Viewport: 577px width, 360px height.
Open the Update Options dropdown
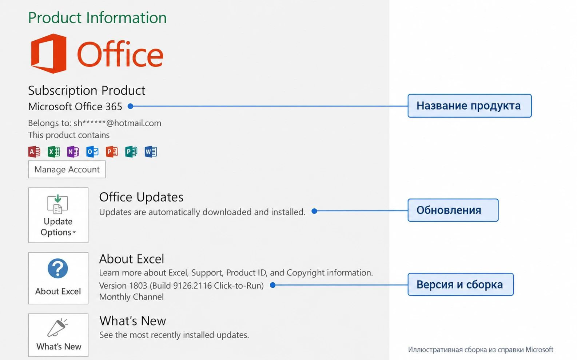58,215
